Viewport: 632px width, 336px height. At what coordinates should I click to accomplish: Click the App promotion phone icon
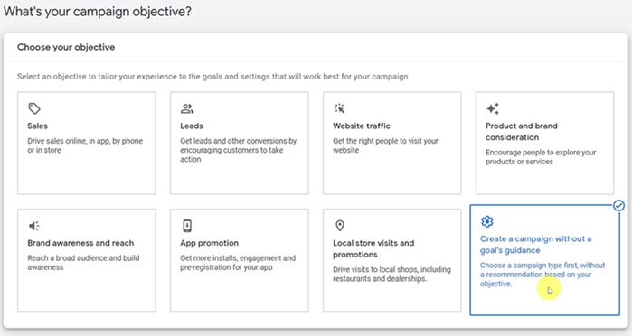(187, 226)
